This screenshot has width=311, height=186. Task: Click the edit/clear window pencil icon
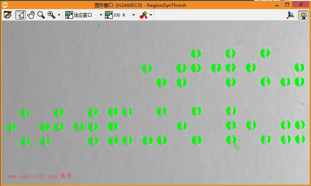point(8,15)
